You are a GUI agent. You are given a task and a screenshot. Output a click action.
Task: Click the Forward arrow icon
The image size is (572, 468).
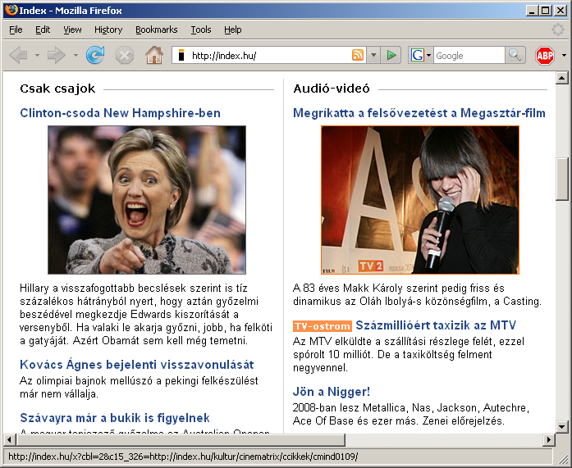(56, 56)
